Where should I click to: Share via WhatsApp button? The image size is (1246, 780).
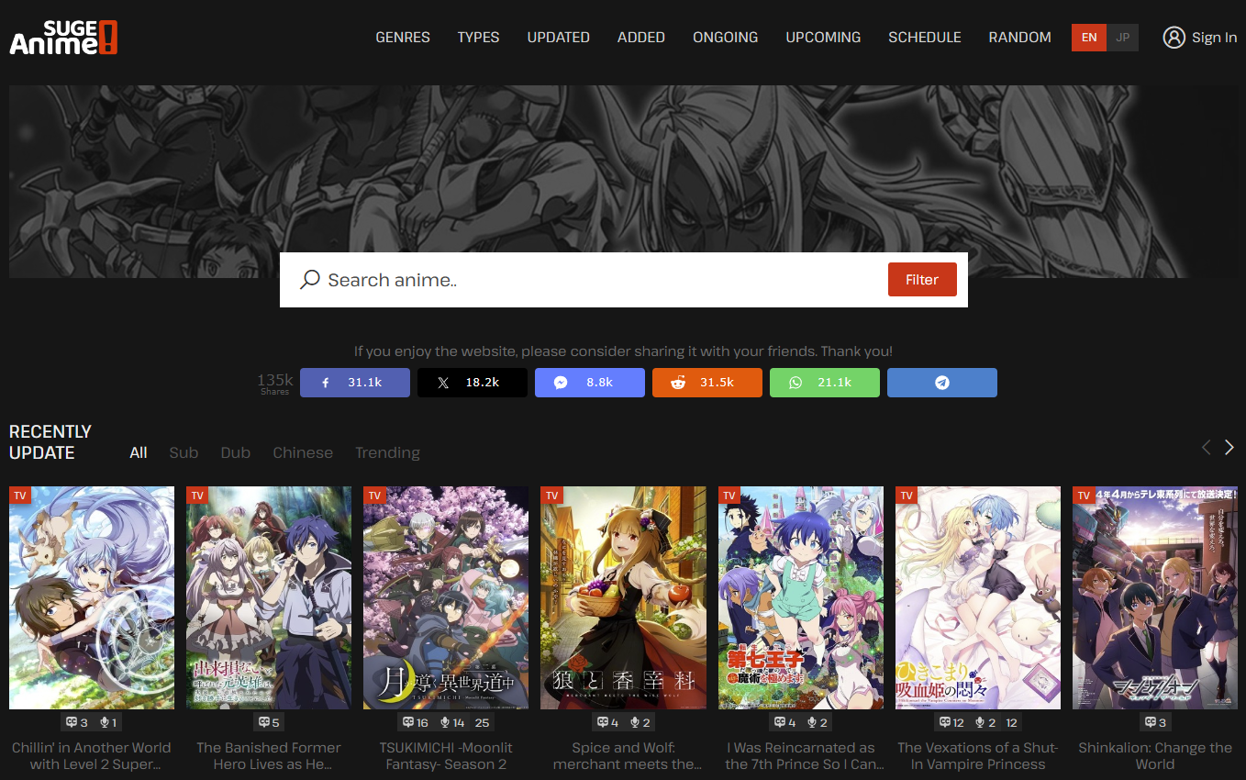(824, 383)
